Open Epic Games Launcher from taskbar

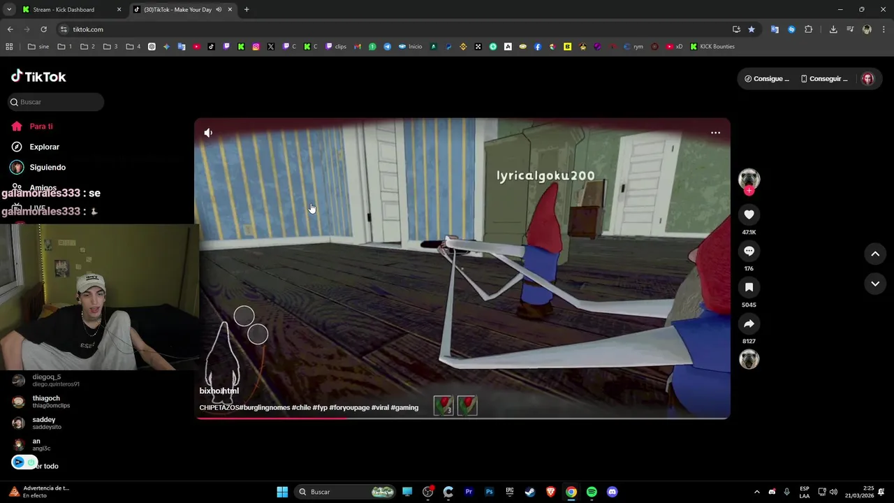click(x=510, y=492)
